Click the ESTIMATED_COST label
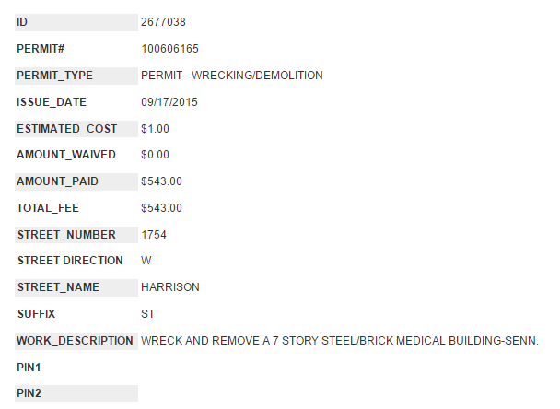 coord(67,128)
